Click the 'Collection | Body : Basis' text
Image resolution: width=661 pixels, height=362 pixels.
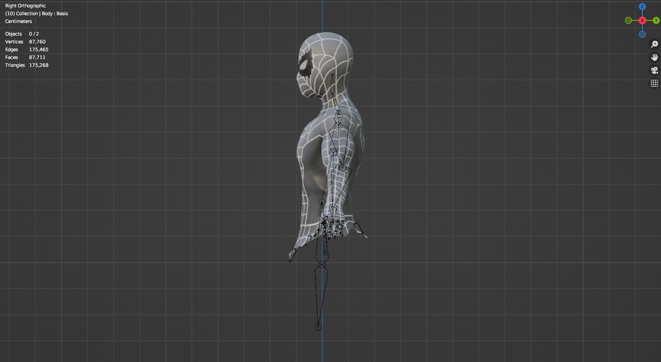click(41, 14)
